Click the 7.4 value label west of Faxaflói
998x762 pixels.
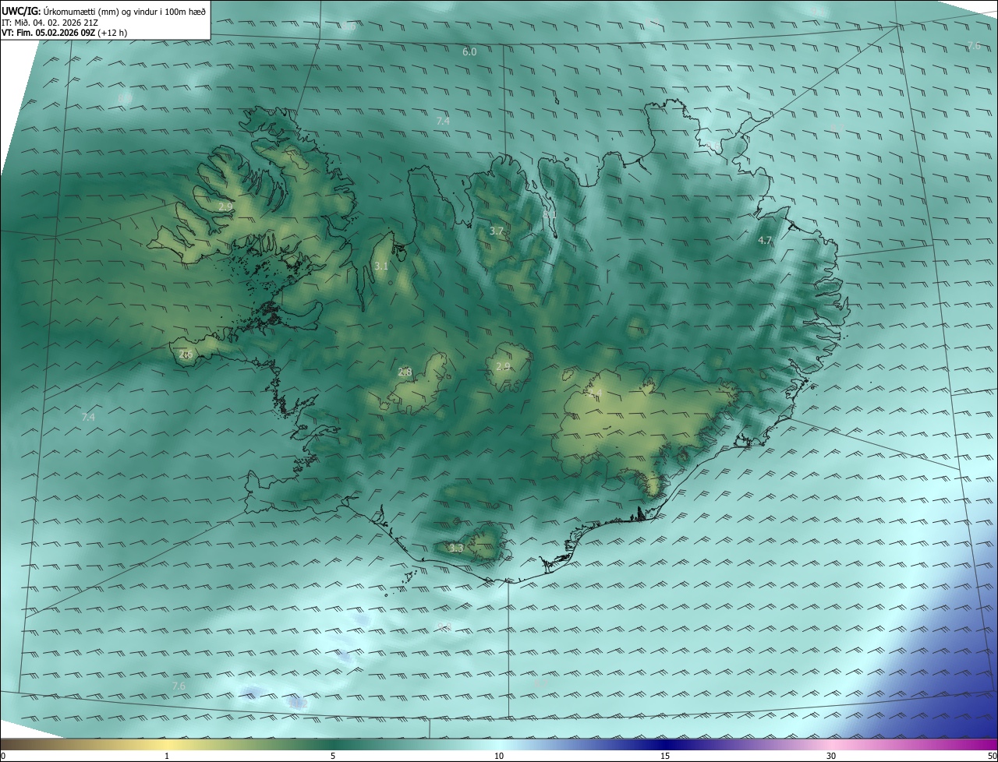click(x=88, y=418)
